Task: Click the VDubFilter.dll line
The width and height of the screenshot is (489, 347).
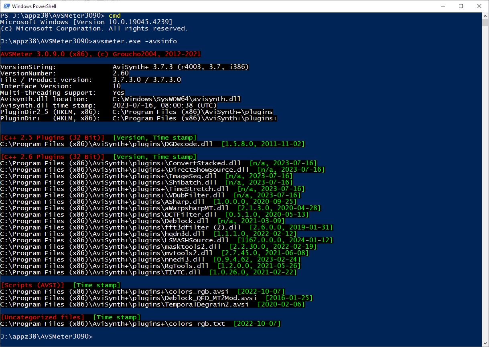Action: point(151,195)
